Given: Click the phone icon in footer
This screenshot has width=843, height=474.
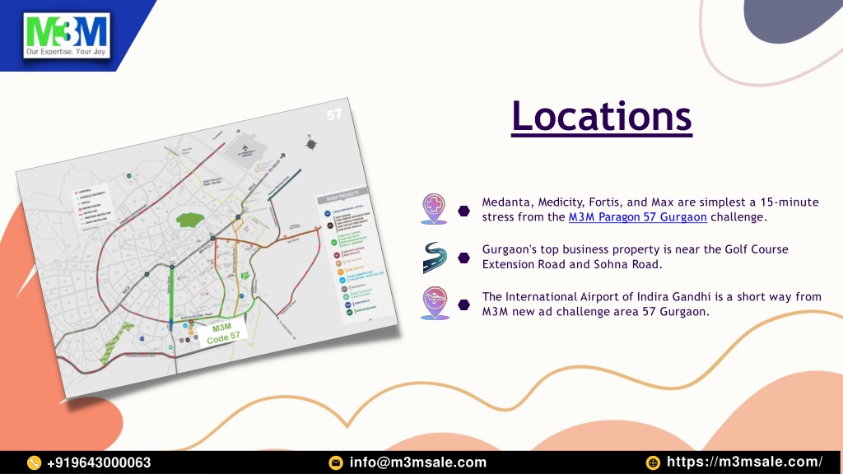Looking at the screenshot, I should [x=34, y=462].
